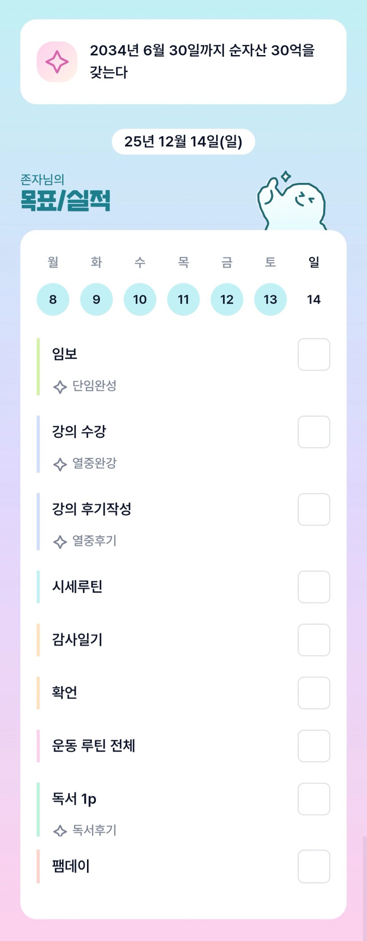Image resolution: width=367 pixels, height=941 pixels.
Task: Select Sunday the 14th date
Action: (314, 300)
